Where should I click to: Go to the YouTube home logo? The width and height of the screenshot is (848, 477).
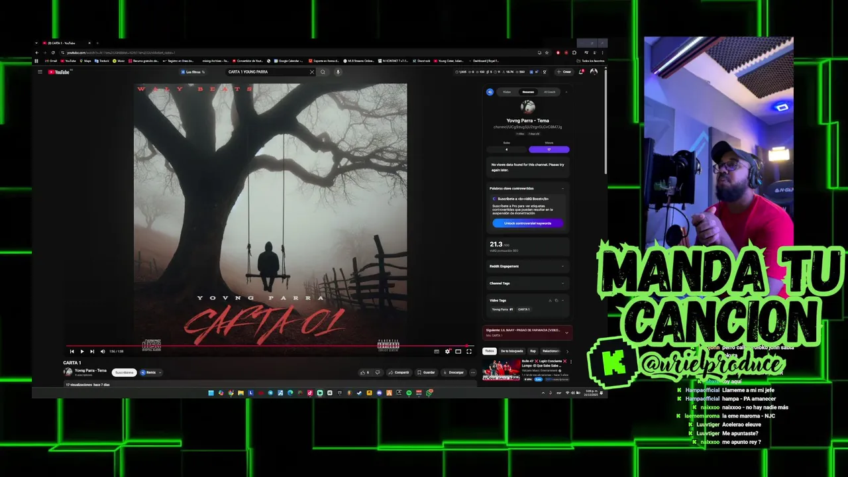[59, 72]
